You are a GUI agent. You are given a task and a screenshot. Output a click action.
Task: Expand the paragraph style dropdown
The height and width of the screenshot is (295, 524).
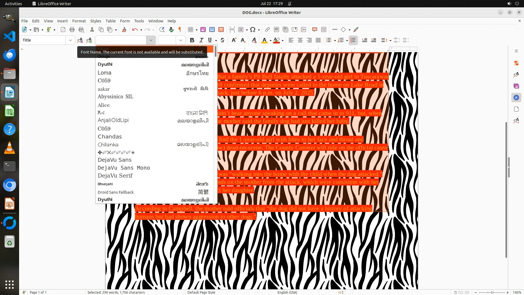pyautogui.click(x=70, y=40)
